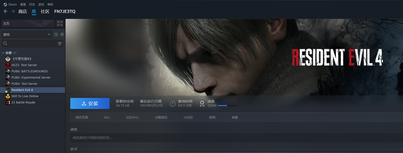This screenshot has width=403, height=153.
Task: Click the recent activity clock icon
Action: pyautogui.click(x=56, y=34)
